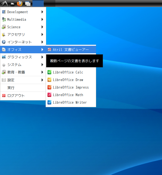The image size is (162, 175).
Task: Click the Development category icon
Action: click(x=4, y=12)
